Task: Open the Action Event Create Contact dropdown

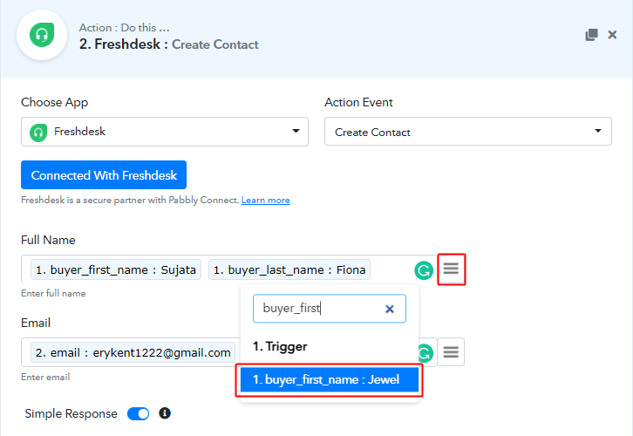Action: 468,132
